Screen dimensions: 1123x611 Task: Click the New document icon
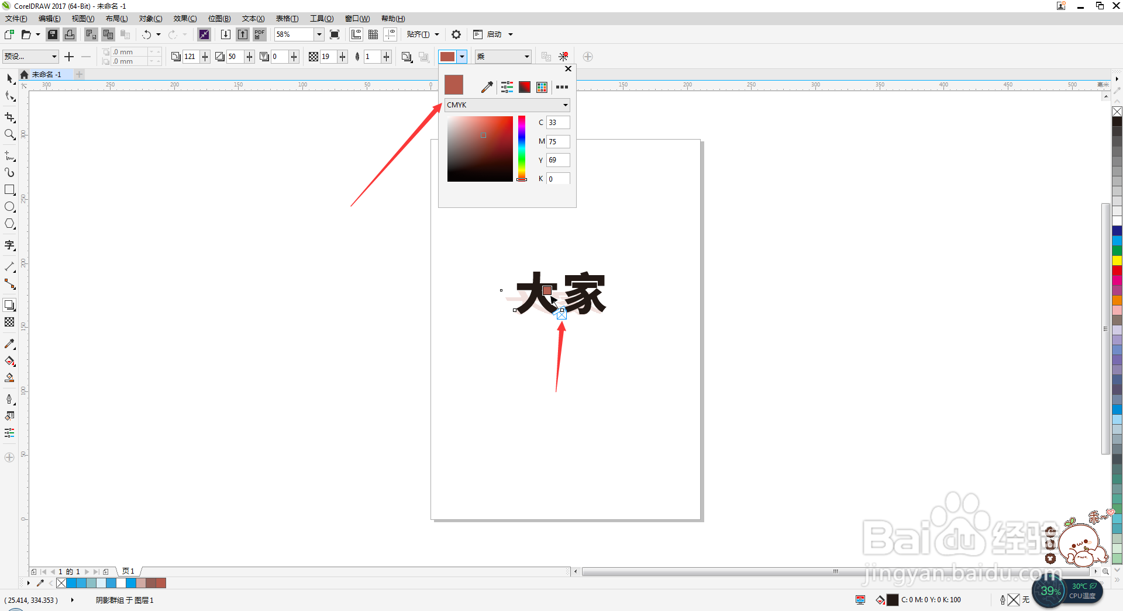click(x=9, y=34)
